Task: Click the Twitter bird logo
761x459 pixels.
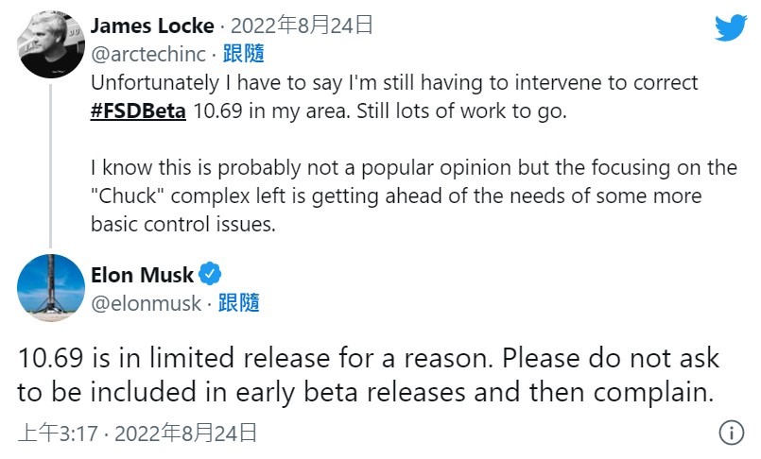Action: pyautogui.click(x=730, y=27)
